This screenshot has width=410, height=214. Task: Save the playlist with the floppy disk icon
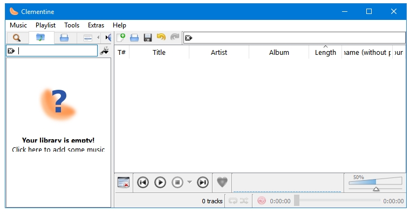148,38
